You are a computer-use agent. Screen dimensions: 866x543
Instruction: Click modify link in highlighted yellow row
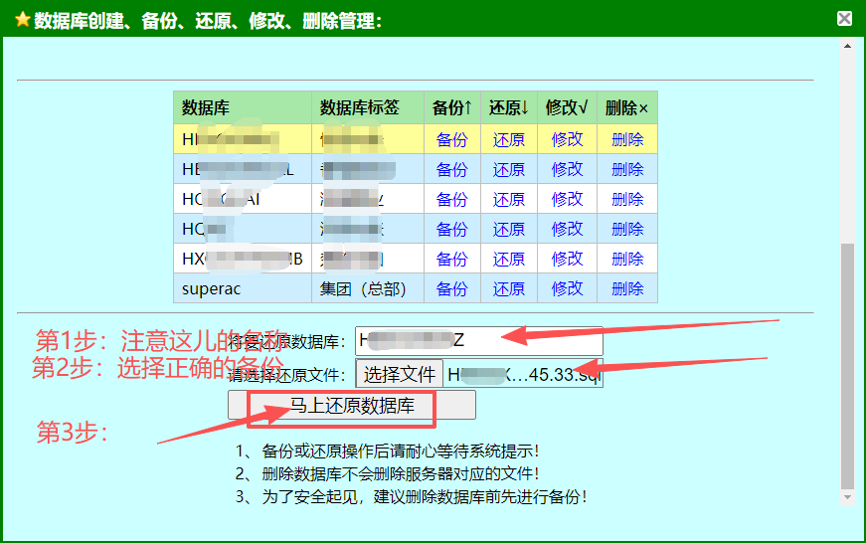point(567,139)
